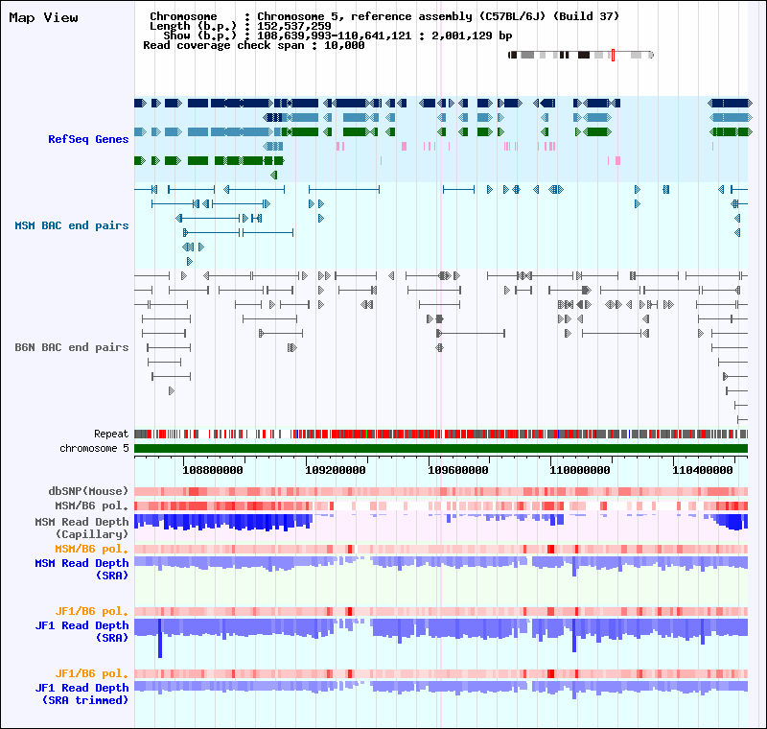
Task: Click the dbSNP(Mouse) density strip
Action: [441, 491]
